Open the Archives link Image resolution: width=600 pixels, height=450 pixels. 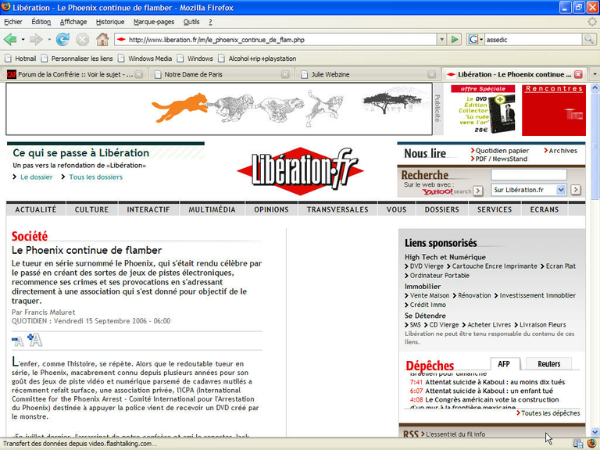562,150
